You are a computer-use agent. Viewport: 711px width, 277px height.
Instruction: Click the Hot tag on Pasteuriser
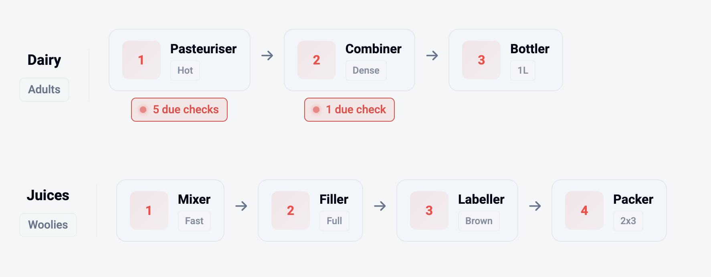click(185, 70)
